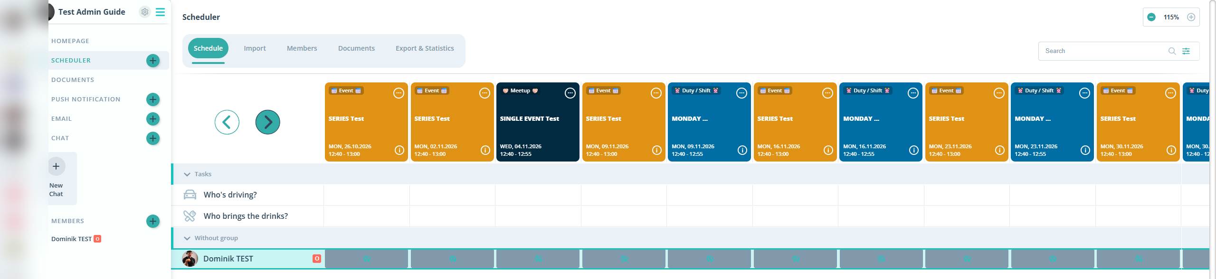Open options on 16.11.2026 Duty/Shift card
The width and height of the screenshot is (1216, 279).
click(913, 93)
